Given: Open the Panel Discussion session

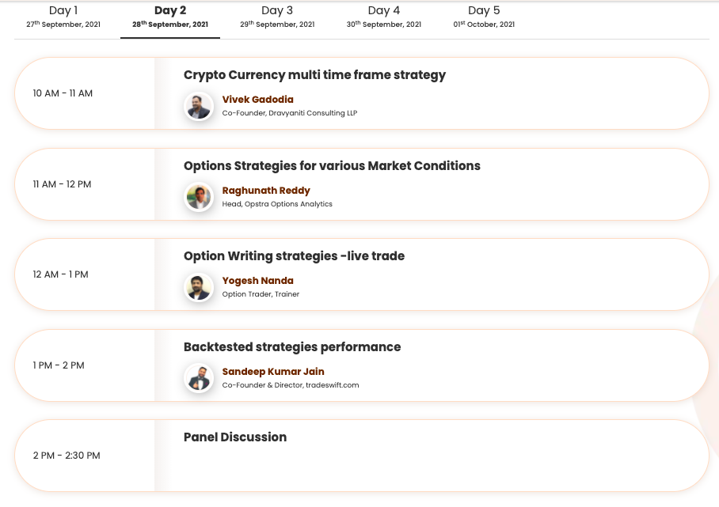Looking at the screenshot, I should coord(235,437).
